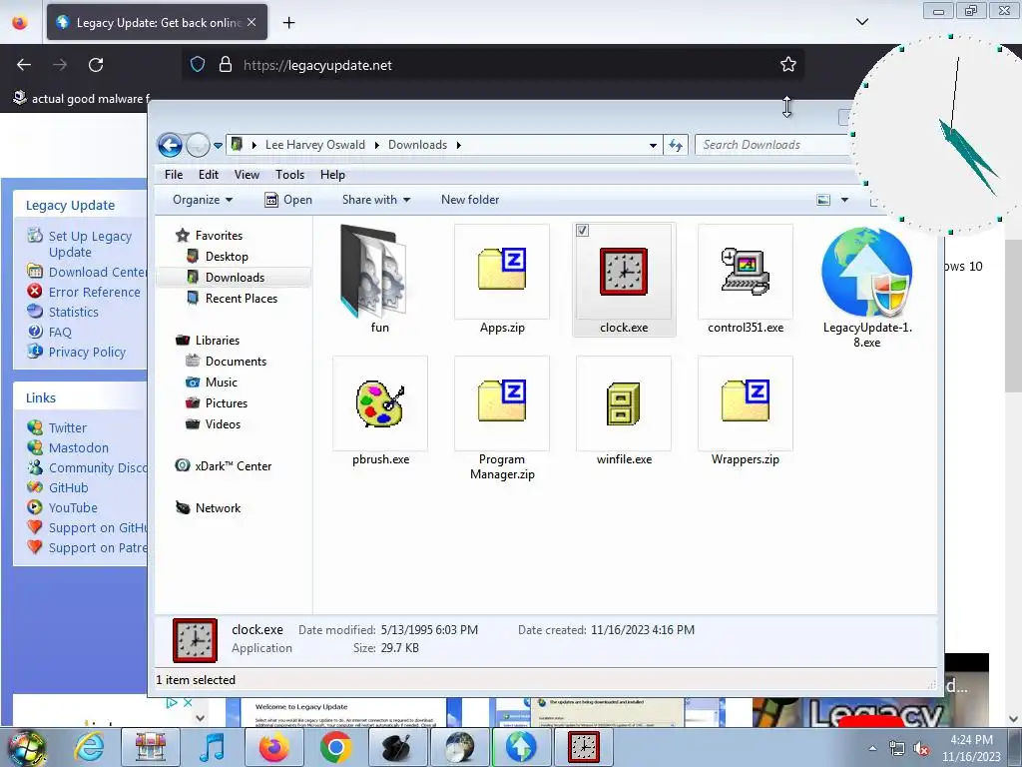Select the pbrush.exe paint palette icon
The height and width of the screenshot is (767, 1022).
380,403
